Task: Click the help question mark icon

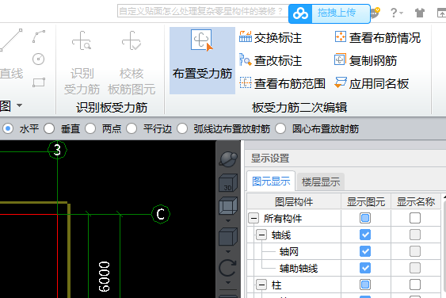Action: 394,13
